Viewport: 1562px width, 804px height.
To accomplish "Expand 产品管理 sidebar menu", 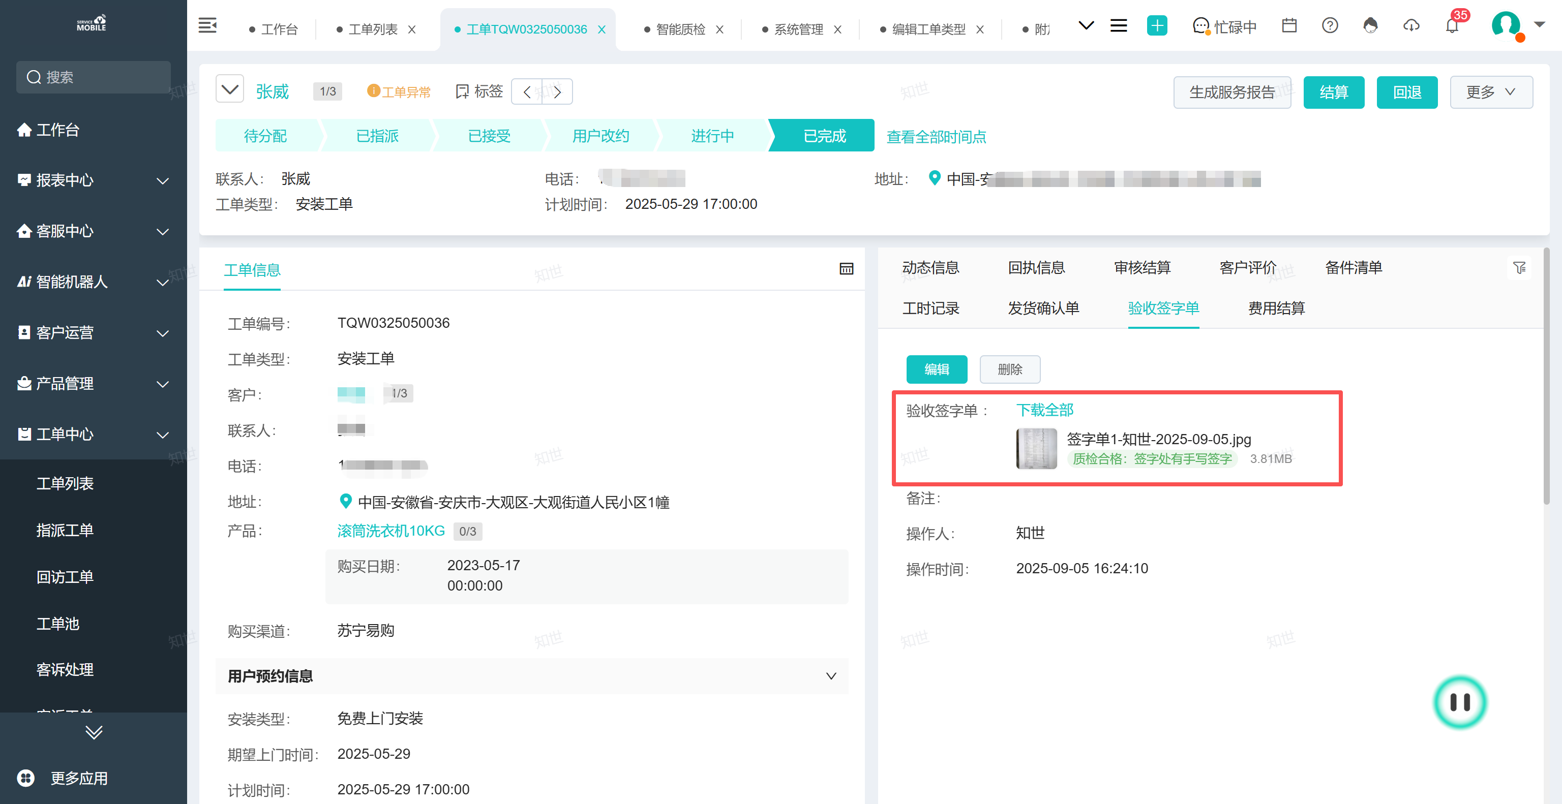I will pos(94,384).
